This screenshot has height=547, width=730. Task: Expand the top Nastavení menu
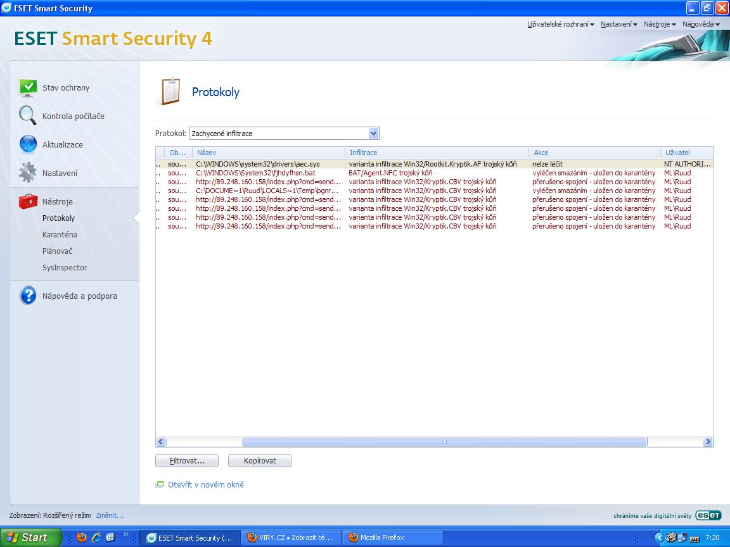pos(618,24)
